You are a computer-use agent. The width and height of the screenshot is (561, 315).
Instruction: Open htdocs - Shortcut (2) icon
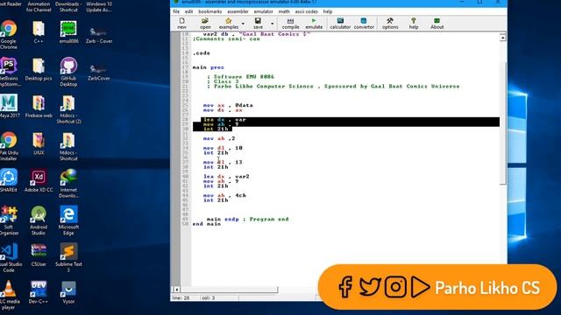click(x=68, y=109)
